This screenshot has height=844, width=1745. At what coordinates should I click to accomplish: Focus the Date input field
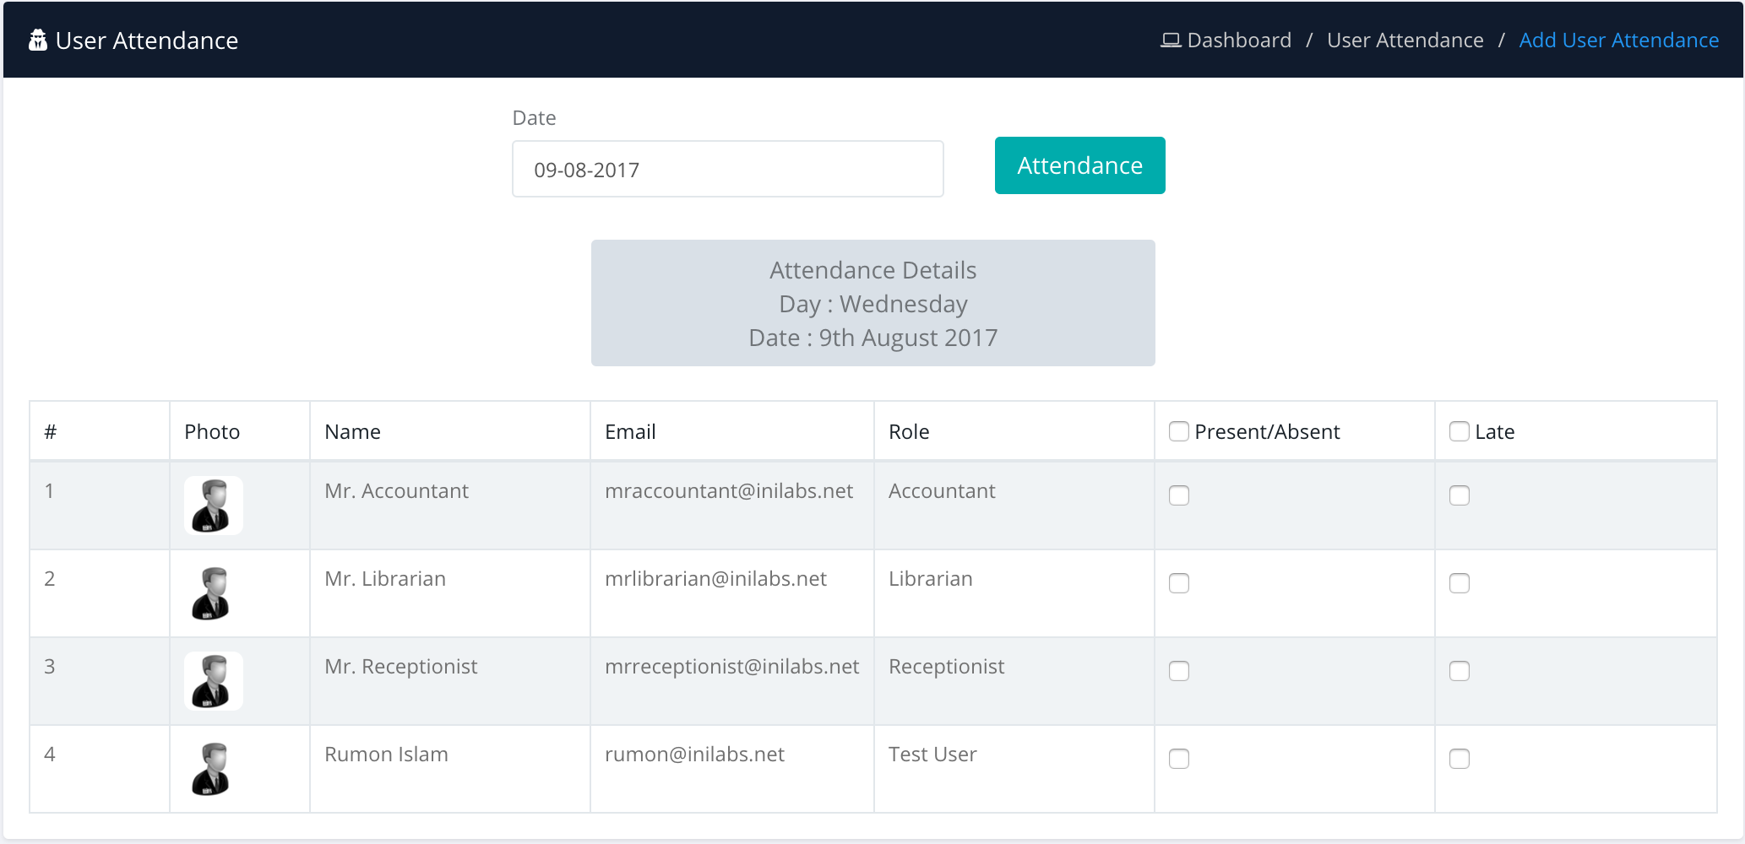[728, 169]
